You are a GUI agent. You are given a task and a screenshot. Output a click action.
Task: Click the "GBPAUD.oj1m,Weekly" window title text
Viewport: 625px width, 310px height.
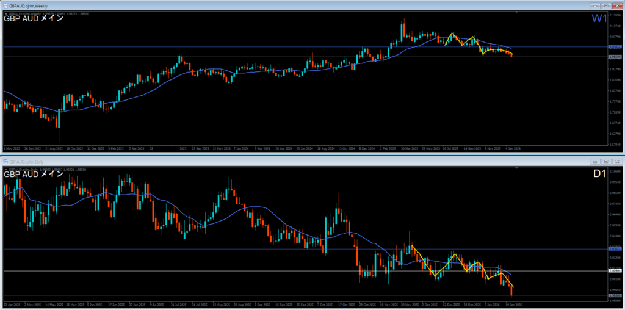(x=29, y=7)
